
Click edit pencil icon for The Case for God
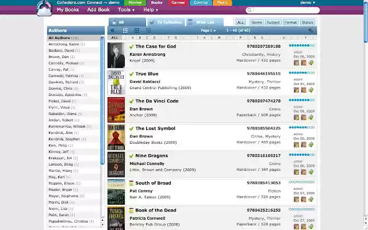click(x=297, y=63)
